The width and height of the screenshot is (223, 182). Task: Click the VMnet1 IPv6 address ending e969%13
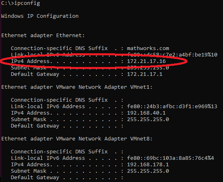click(x=172, y=106)
